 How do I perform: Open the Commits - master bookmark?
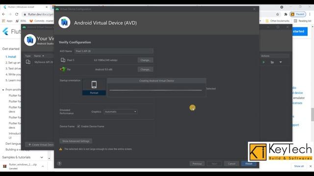[41, 21]
